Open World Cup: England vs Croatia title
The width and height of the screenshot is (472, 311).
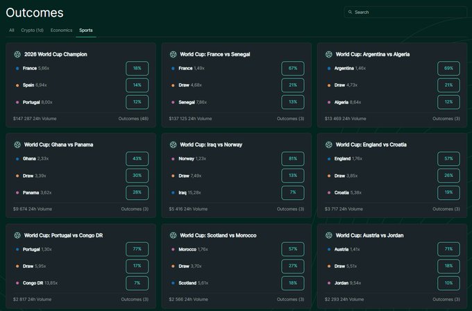click(371, 144)
